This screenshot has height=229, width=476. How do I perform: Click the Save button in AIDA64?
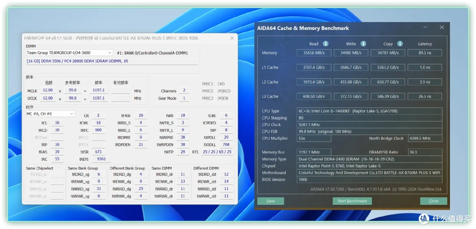point(271,201)
